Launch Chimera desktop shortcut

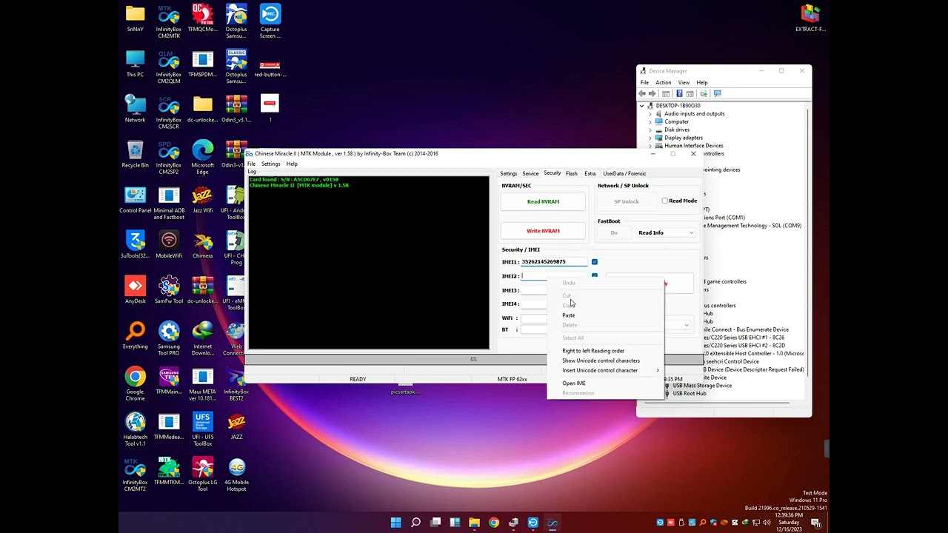point(202,245)
